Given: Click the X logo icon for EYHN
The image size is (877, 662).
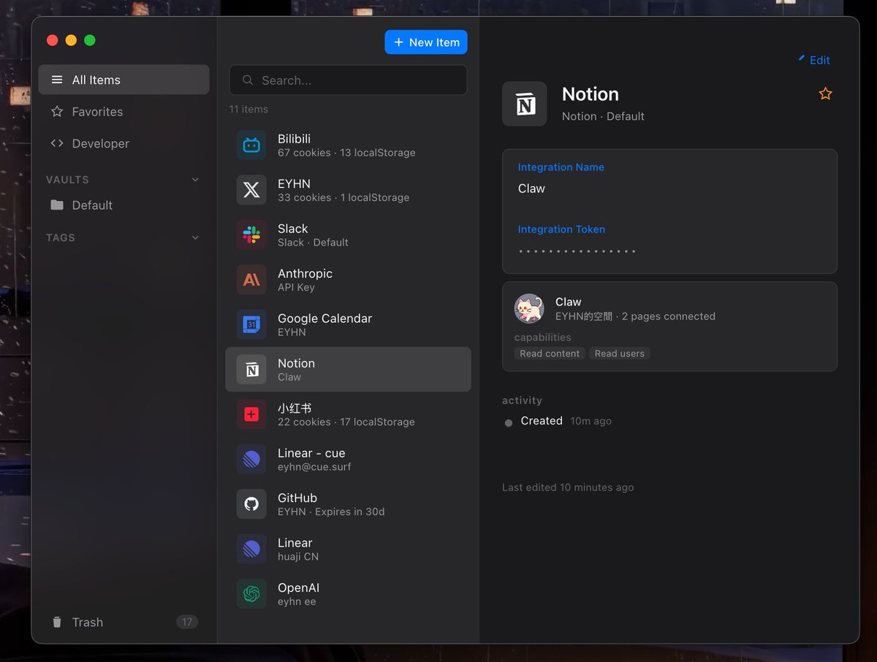Looking at the screenshot, I should tap(251, 190).
